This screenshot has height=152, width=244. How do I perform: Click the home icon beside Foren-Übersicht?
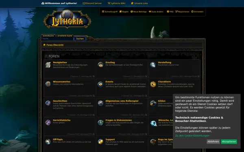click(44, 45)
